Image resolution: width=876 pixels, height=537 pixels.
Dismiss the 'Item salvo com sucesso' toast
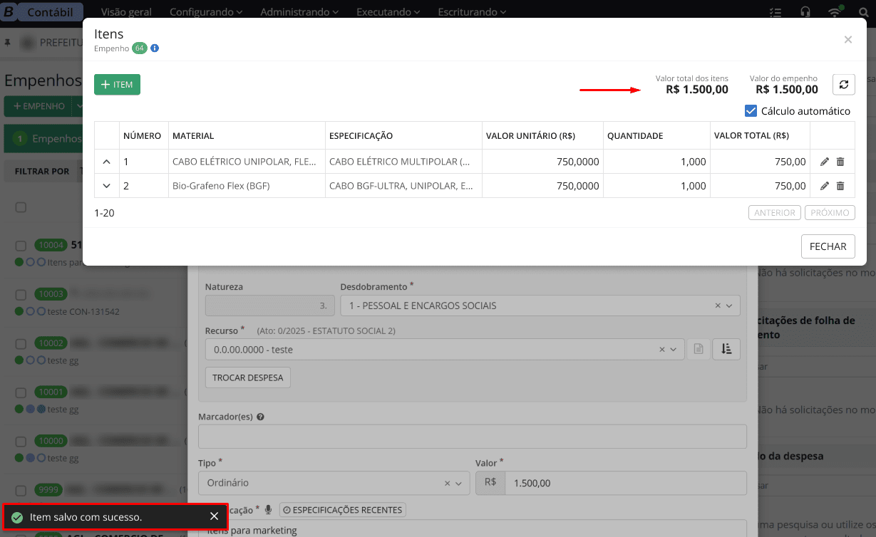click(214, 517)
